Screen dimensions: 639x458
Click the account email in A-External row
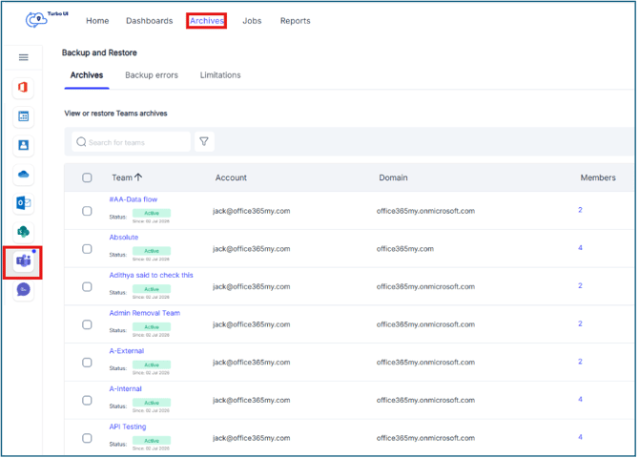252,363
